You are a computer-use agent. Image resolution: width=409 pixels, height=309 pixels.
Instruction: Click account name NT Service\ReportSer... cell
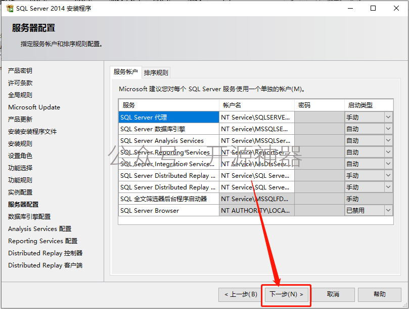click(x=257, y=152)
